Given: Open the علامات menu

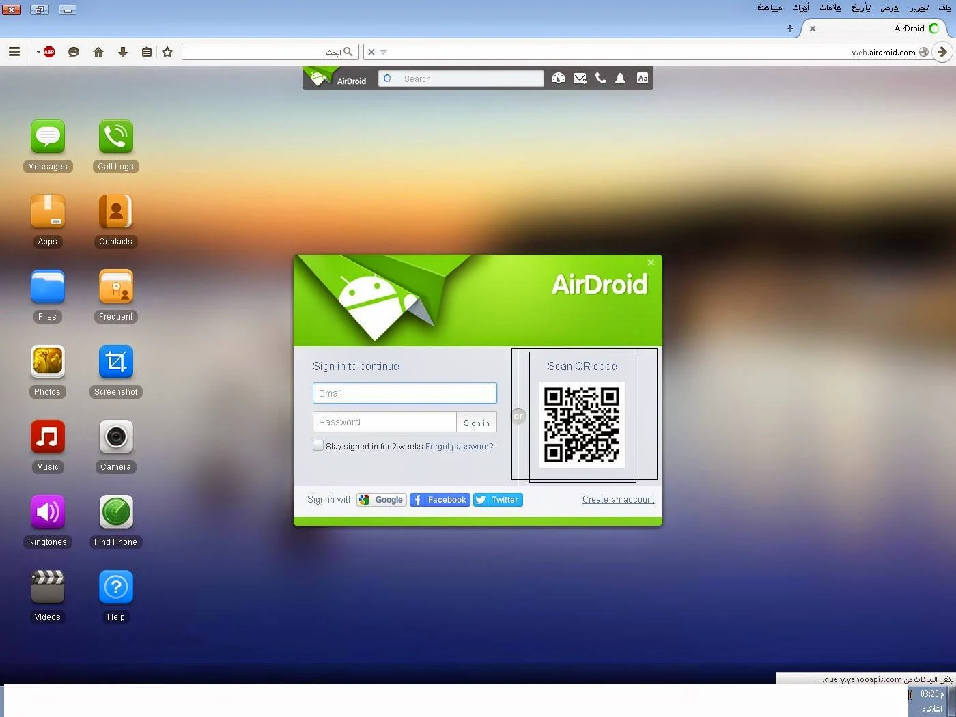Looking at the screenshot, I should coord(830,8).
